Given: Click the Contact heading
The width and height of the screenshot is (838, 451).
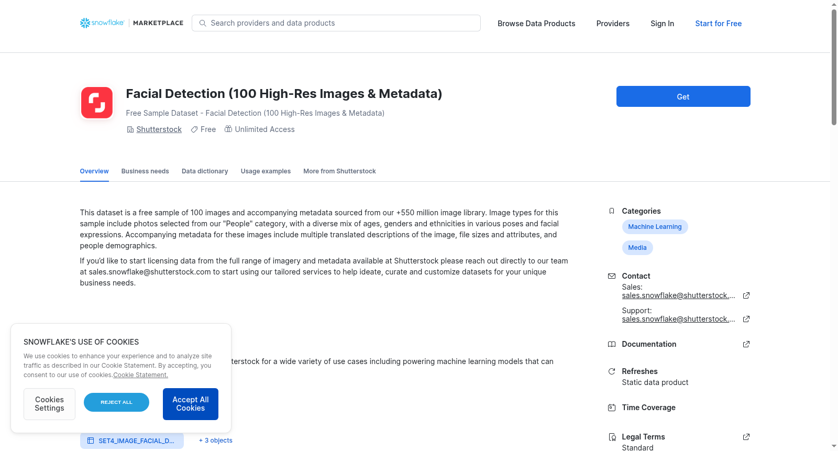Looking at the screenshot, I should [x=636, y=276].
